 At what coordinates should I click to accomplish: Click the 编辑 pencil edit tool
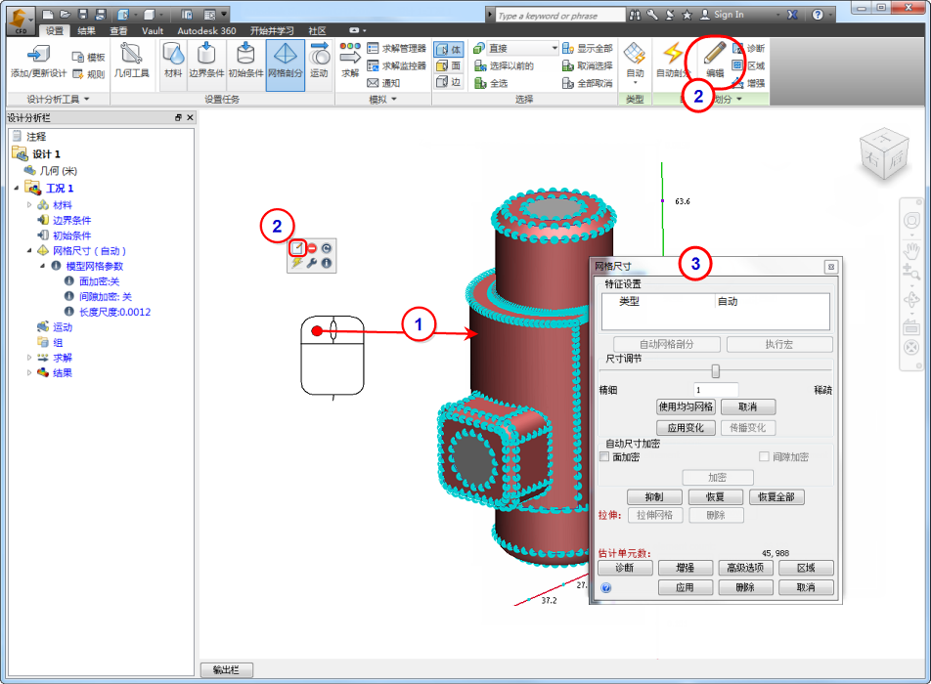pos(714,60)
